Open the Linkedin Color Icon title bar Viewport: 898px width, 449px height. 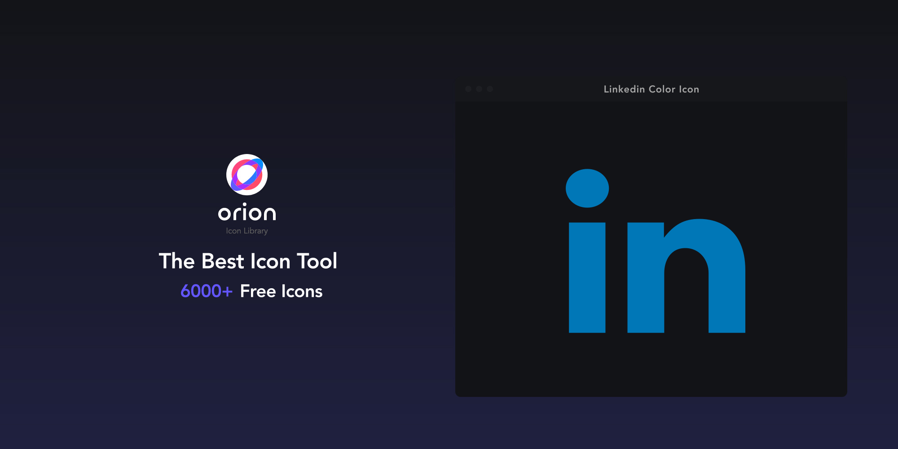[651, 89]
